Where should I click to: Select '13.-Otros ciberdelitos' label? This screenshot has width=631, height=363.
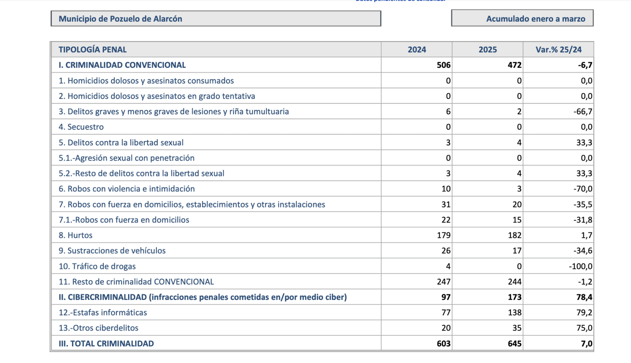pyautogui.click(x=99, y=328)
